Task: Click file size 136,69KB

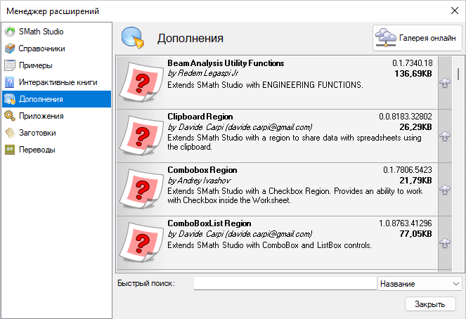Action: (x=413, y=73)
